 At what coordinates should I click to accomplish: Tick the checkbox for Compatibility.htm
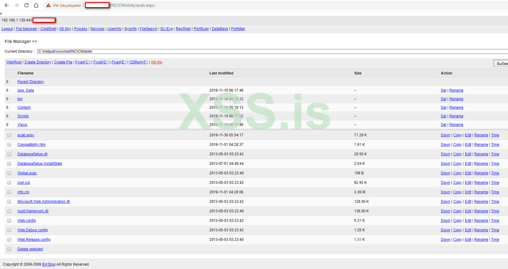[x=9, y=145]
